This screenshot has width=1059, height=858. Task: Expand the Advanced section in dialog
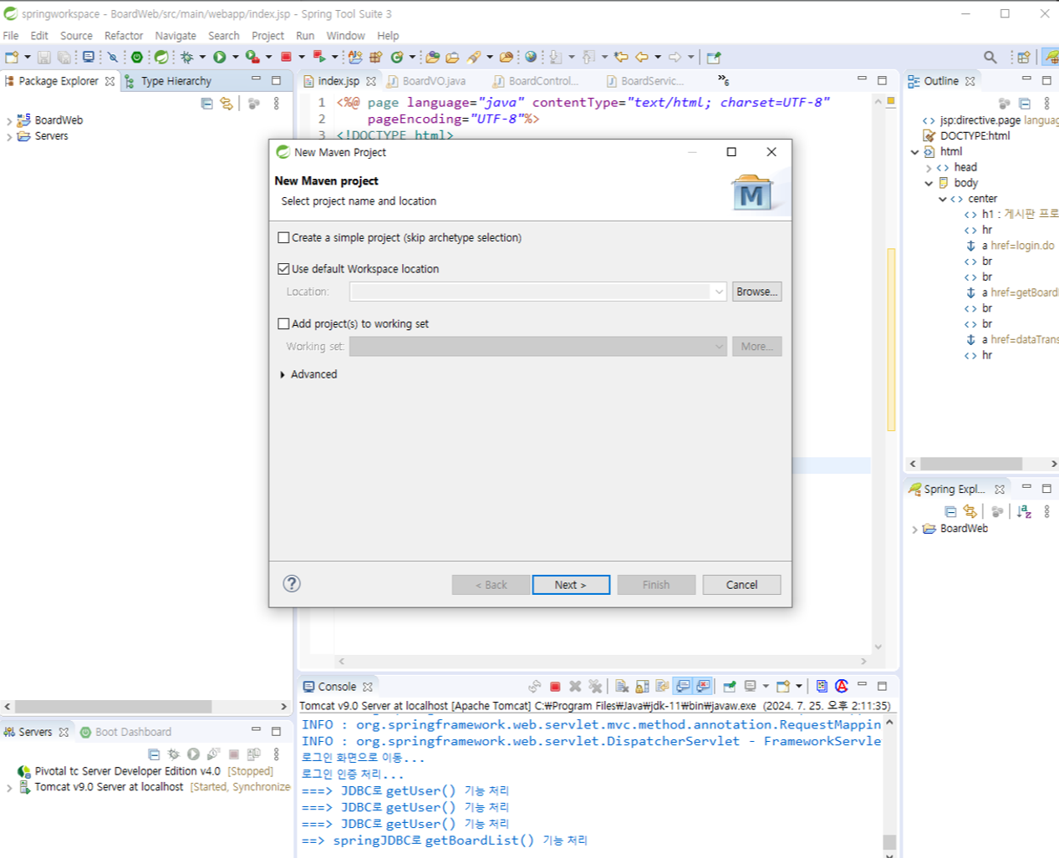(x=283, y=375)
